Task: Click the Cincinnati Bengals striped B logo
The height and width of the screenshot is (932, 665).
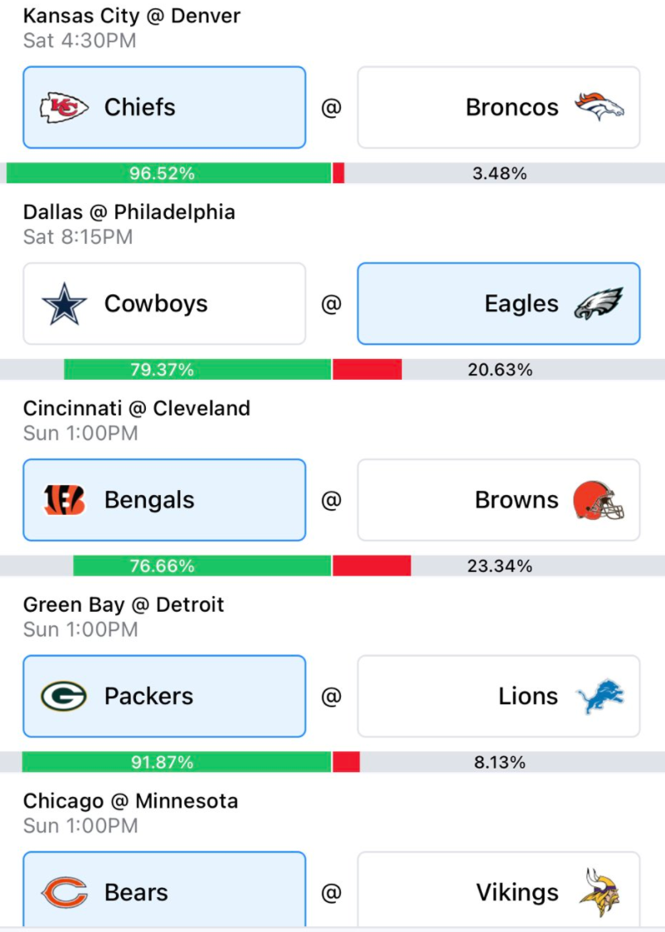Action: click(64, 500)
